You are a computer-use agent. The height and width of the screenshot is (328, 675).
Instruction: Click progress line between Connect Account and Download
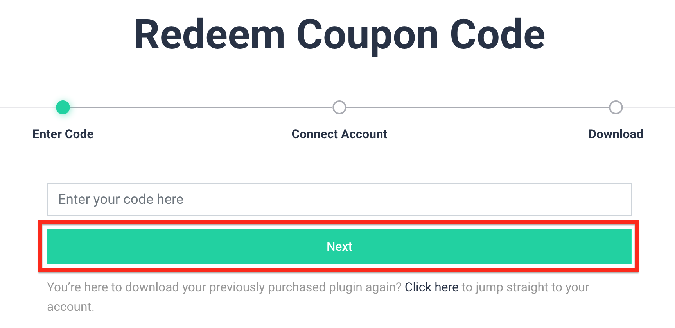[477, 107]
